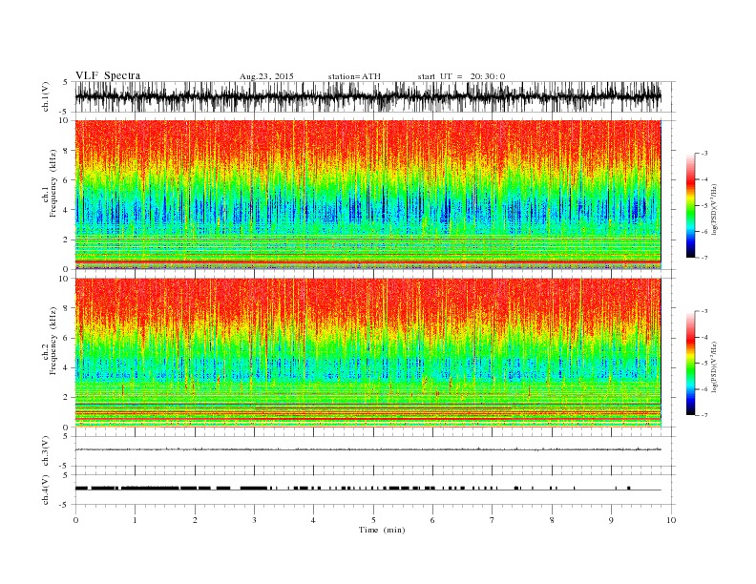
Task: Click the "8" kHz tick on ch.1 frequency axis
Action: pyautogui.click(x=67, y=151)
